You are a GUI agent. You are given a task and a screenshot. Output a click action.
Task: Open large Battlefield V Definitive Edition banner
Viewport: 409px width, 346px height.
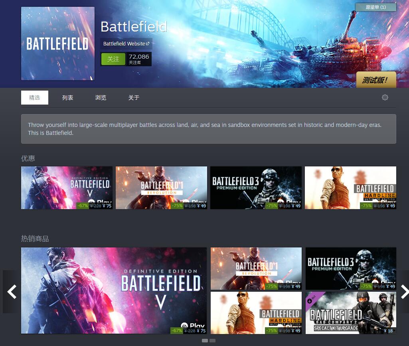(114, 291)
